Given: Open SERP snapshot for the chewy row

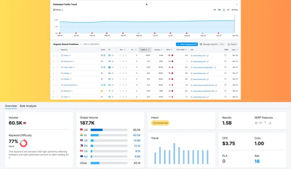Looking at the screenshot, I should [x=225, y=55].
